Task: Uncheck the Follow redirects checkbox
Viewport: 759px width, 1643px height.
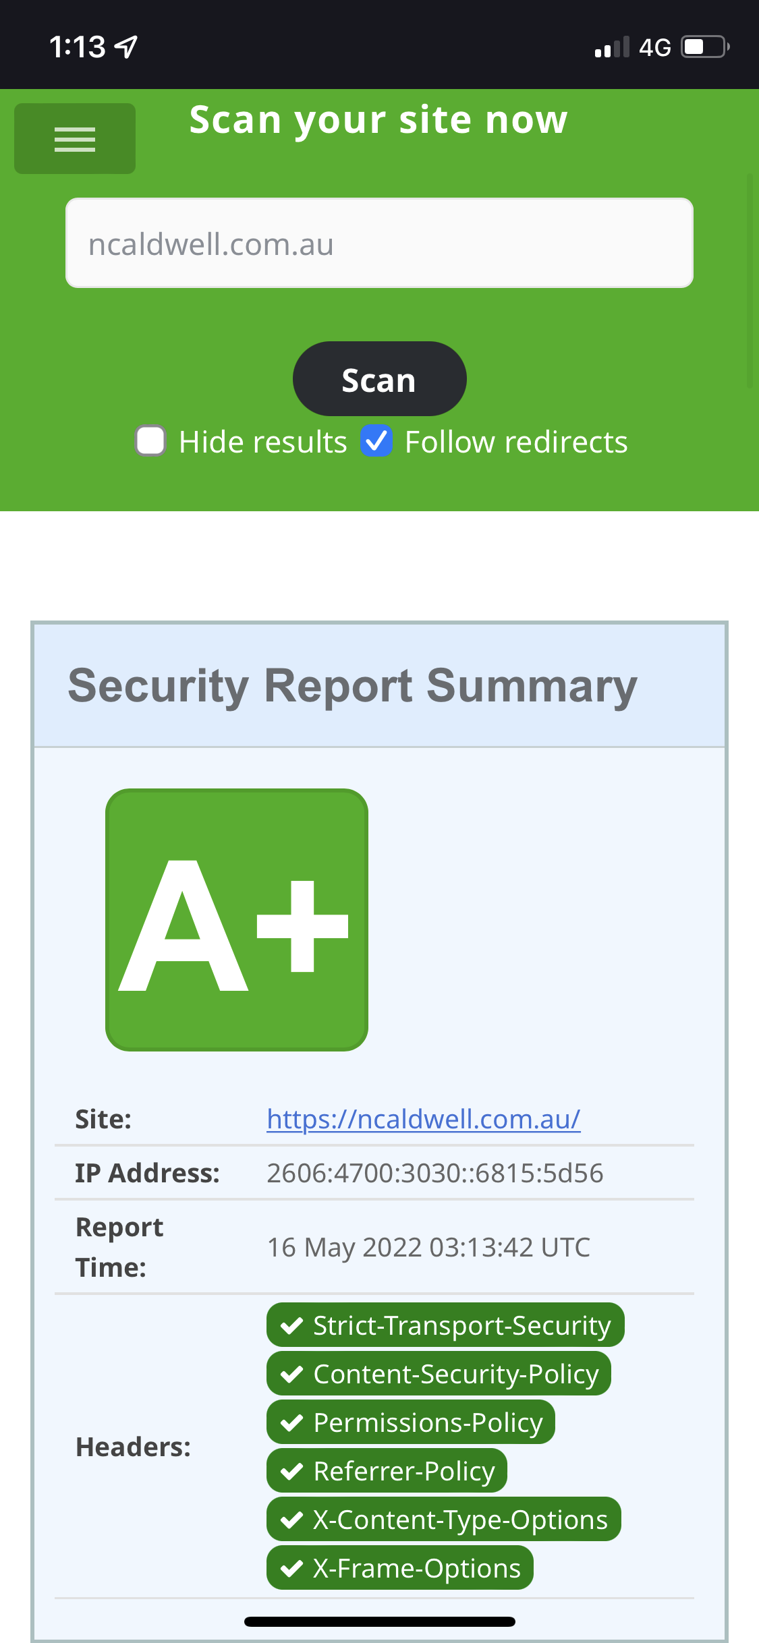Action: pyautogui.click(x=376, y=442)
